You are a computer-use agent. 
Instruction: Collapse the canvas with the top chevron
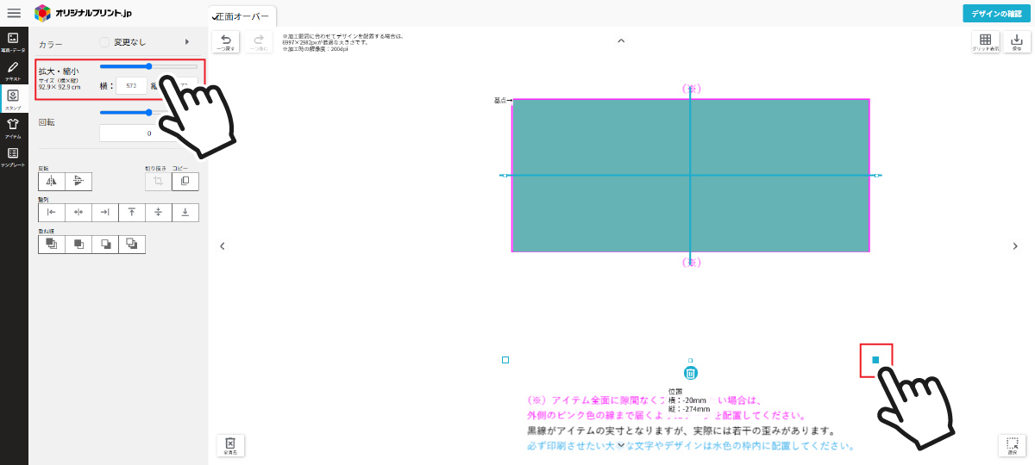click(620, 40)
